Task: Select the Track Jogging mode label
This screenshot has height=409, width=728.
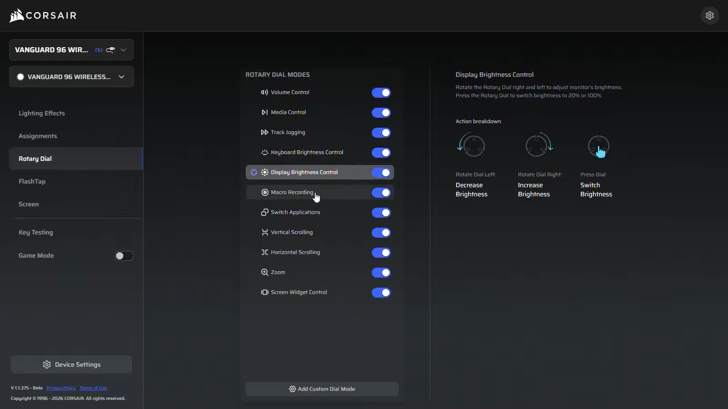Action: [x=288, y=132]
